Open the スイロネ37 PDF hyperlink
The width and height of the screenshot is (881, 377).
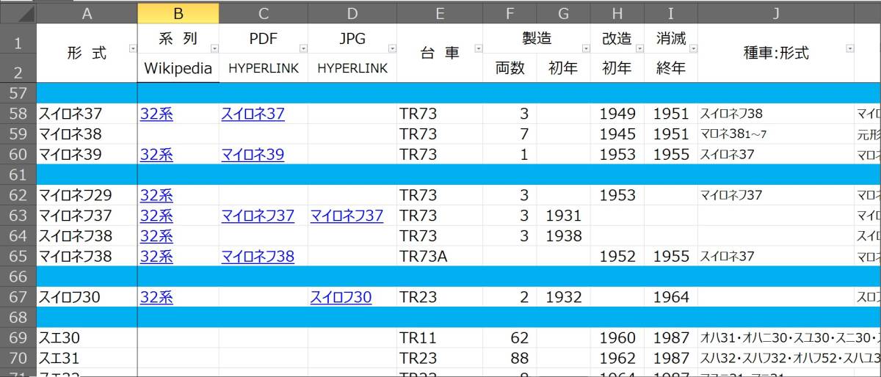(x=253, y=114)
